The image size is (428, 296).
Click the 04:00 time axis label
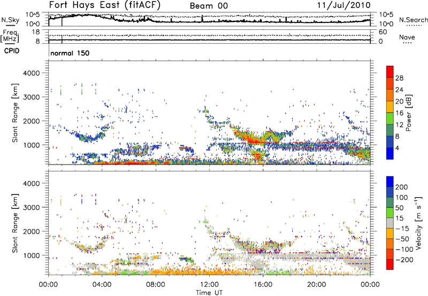tap(102, 285)
